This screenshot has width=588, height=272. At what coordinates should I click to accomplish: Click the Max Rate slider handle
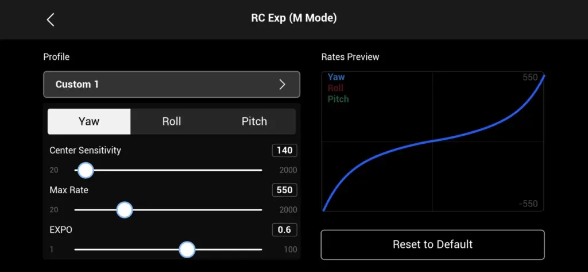click(x=125, y=210)
